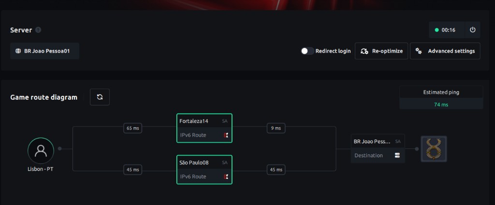Screen dimensions: 495x205
Task: Click the 9 ms latency label
Action: [276, 128]
